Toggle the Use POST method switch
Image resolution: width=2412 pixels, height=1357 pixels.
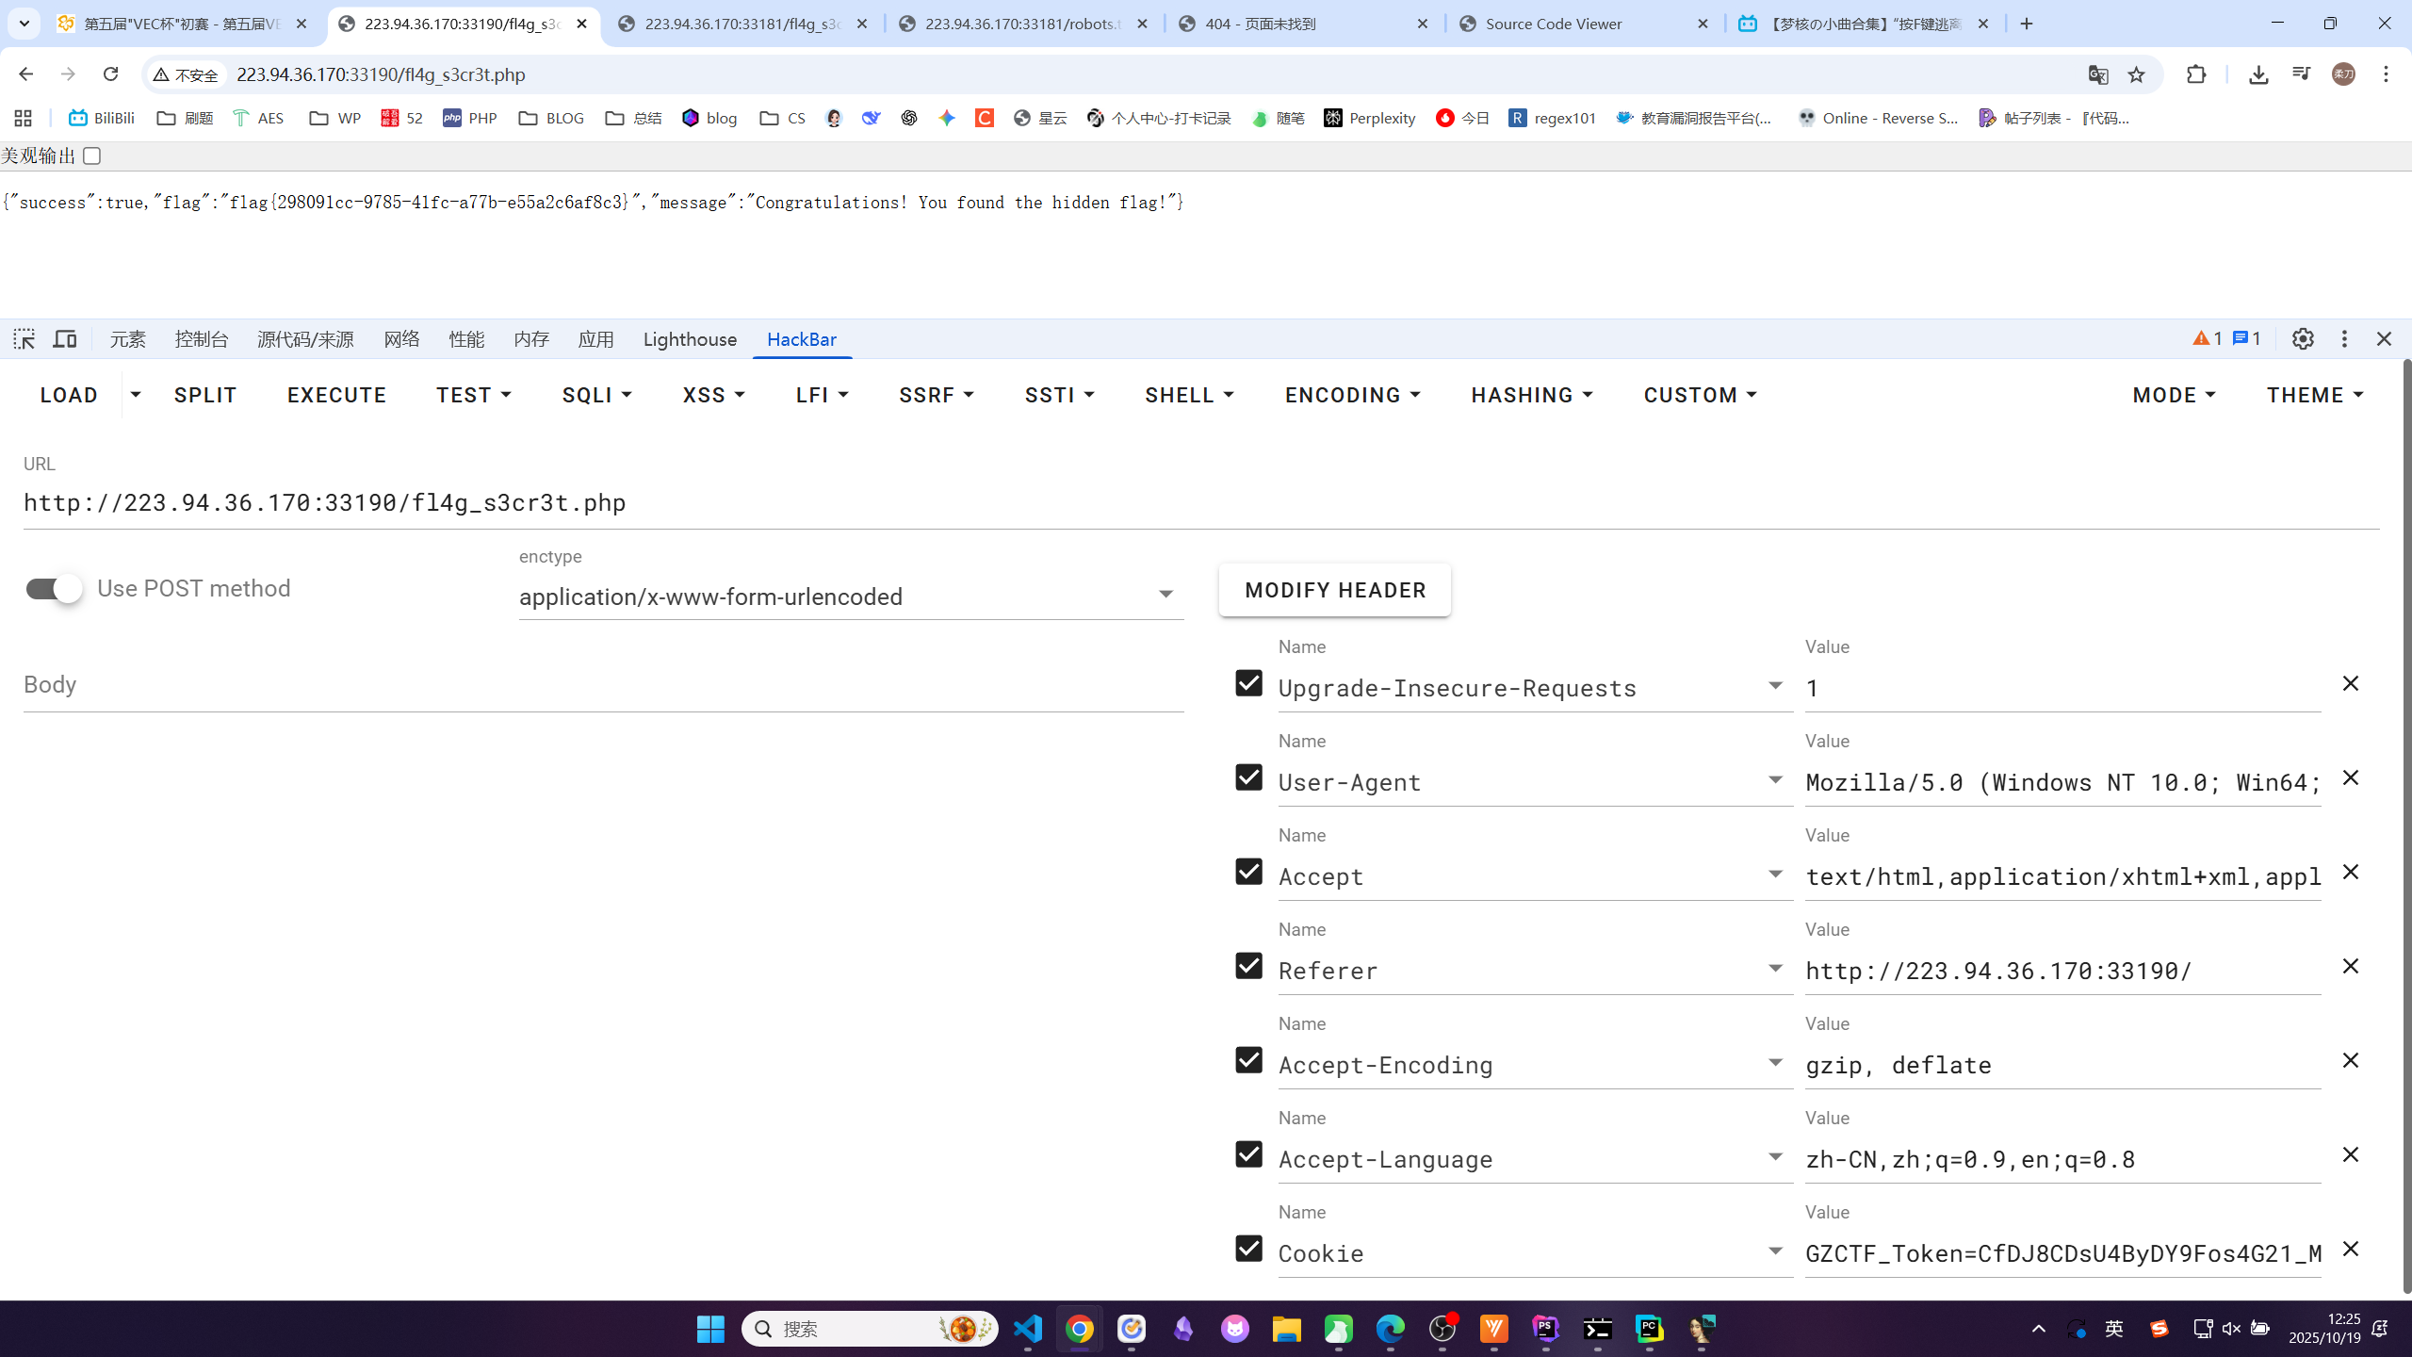55,589
